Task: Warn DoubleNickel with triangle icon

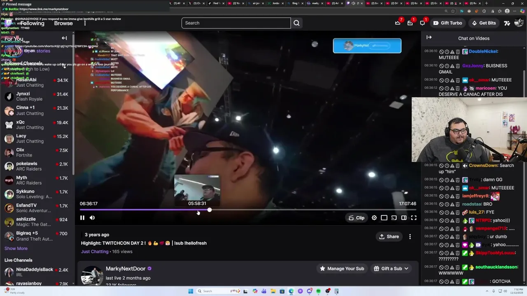Action: pos(452,52)
